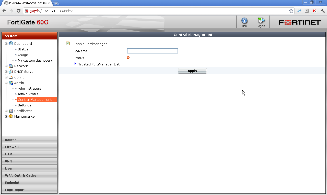
Task: Click the IP/Name input field
Action: (x=153, y=51)
